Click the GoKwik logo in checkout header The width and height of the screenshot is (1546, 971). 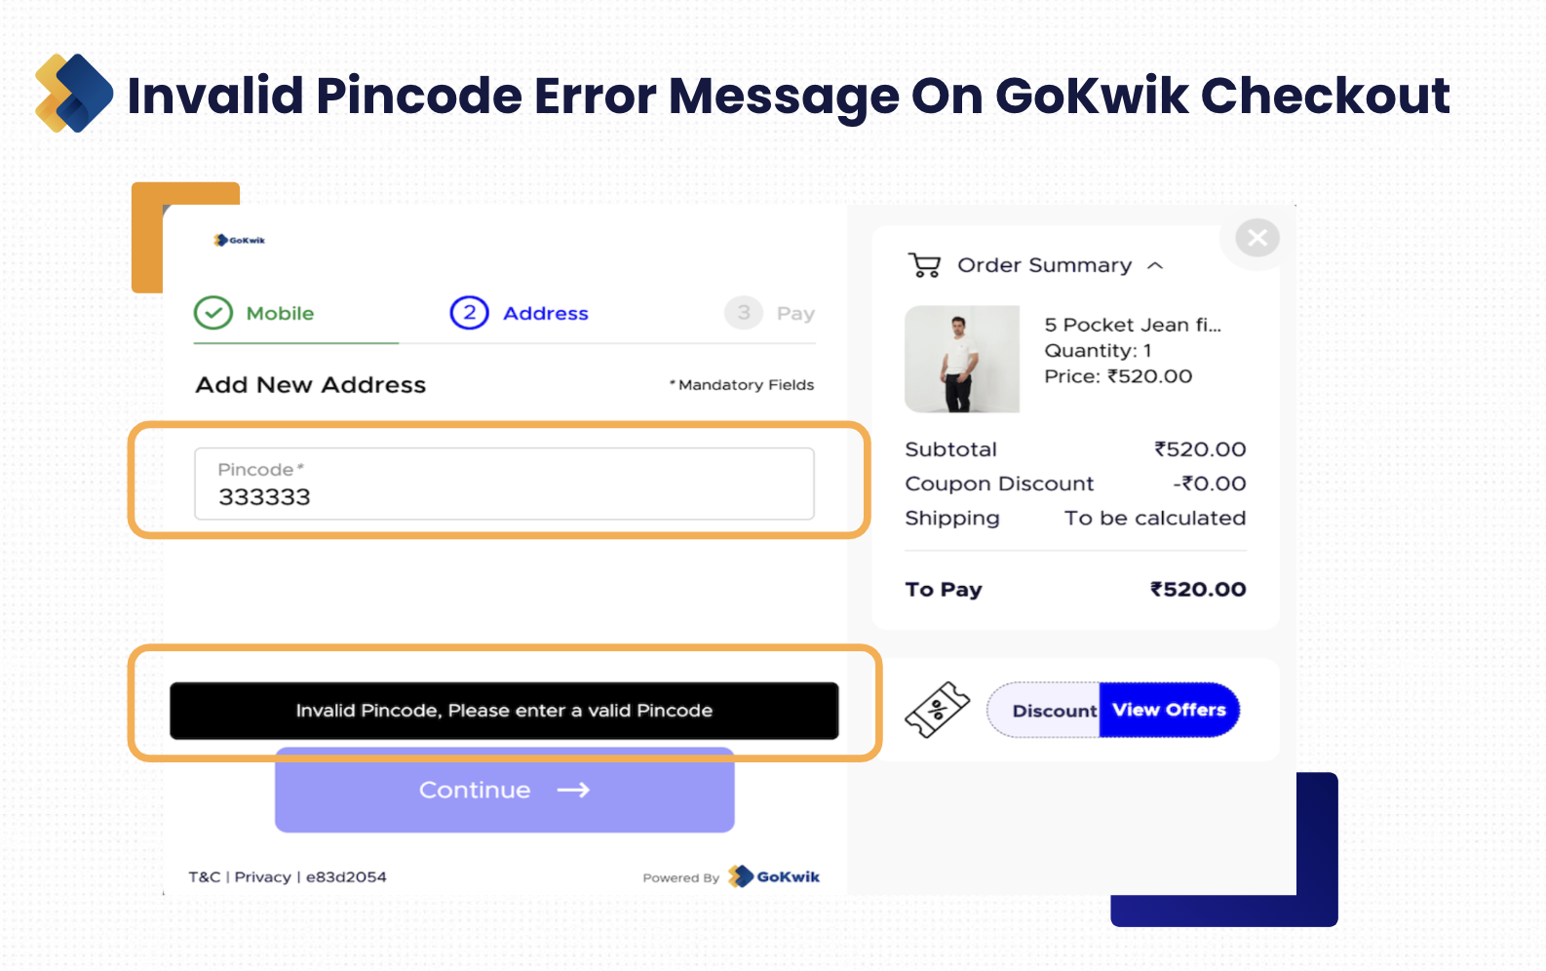[240, 240]
